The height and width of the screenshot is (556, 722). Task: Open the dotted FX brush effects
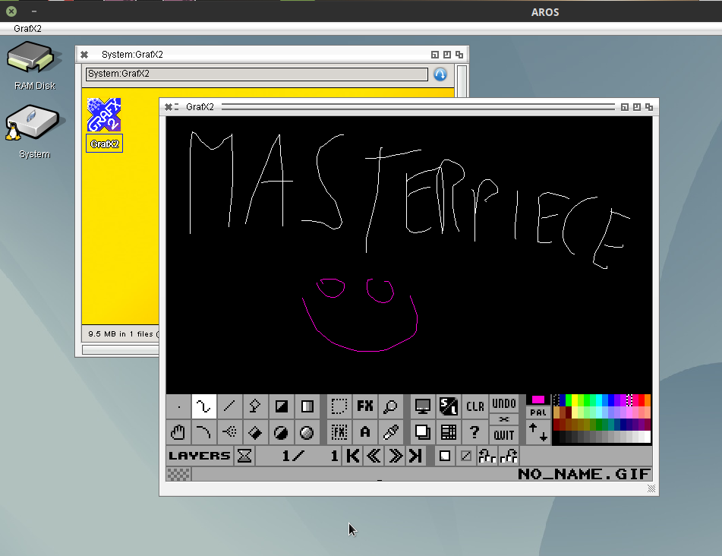pyautogui.click(x=339, y=432)
